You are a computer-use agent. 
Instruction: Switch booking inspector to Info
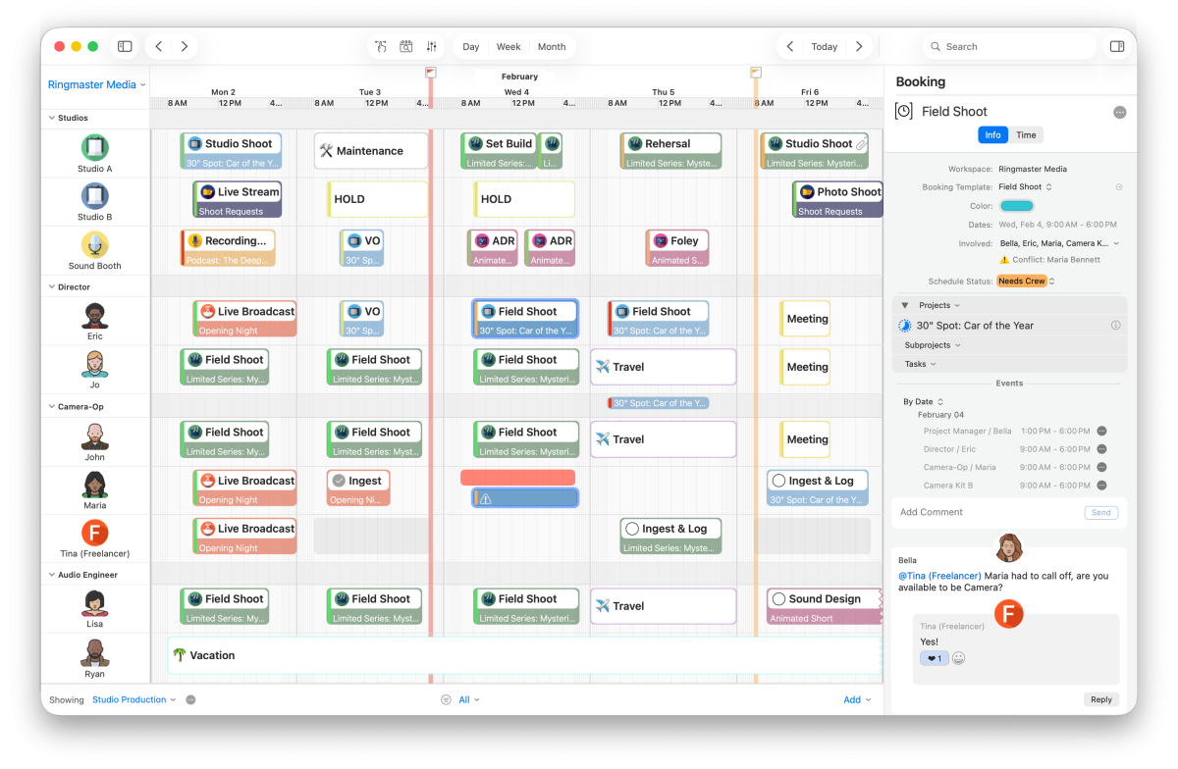tap(992, 135)
